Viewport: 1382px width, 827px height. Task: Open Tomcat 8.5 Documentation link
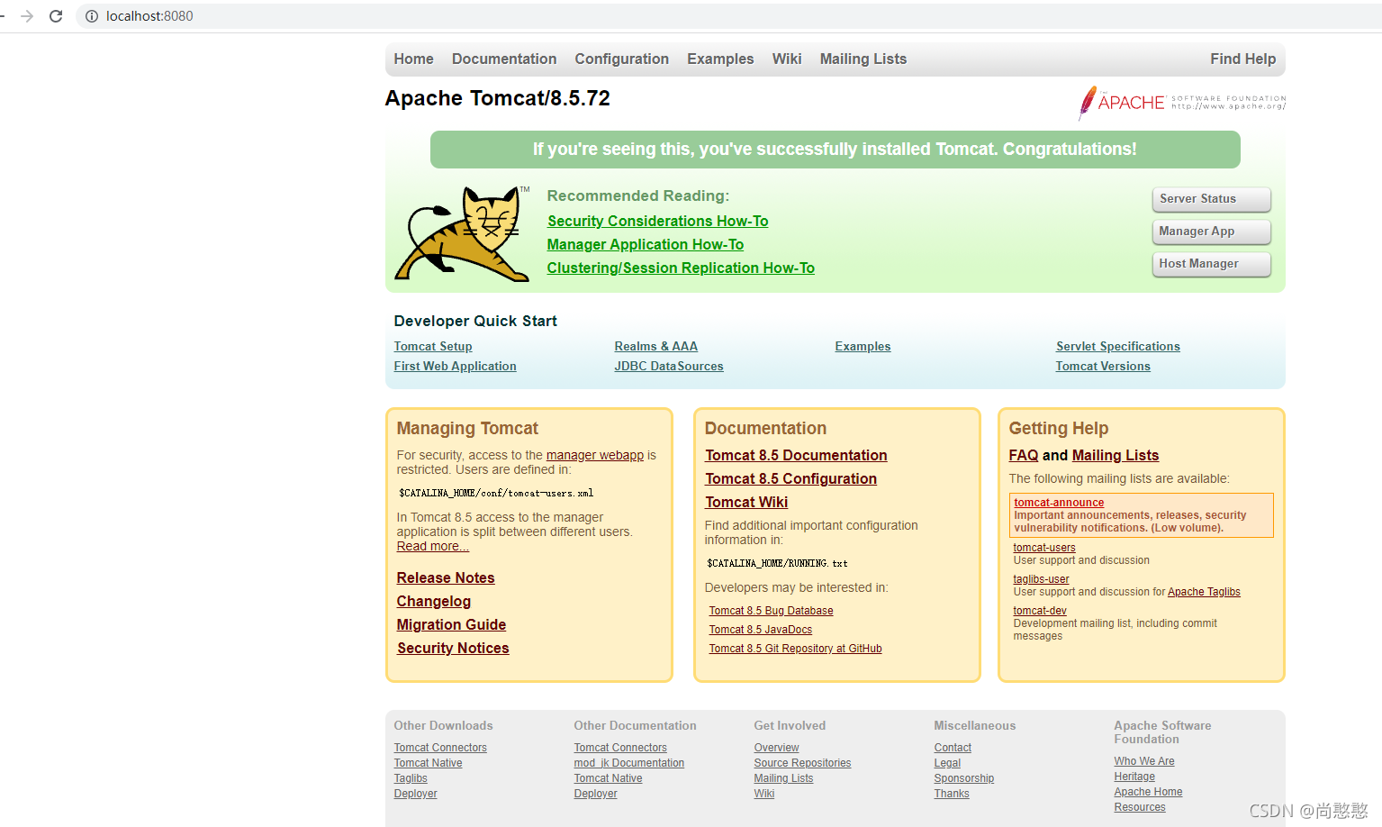[x=796, y=455]
